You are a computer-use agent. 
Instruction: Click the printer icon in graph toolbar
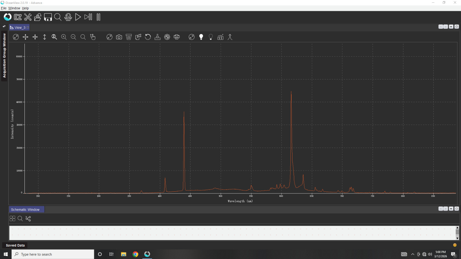(x=177, y=37)
